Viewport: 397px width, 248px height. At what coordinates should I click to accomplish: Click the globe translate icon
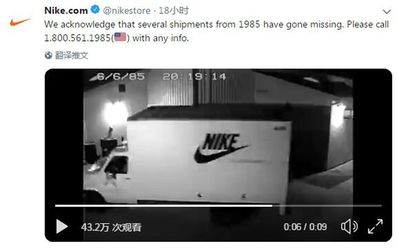pyautogui.click(x=48, y=55)
